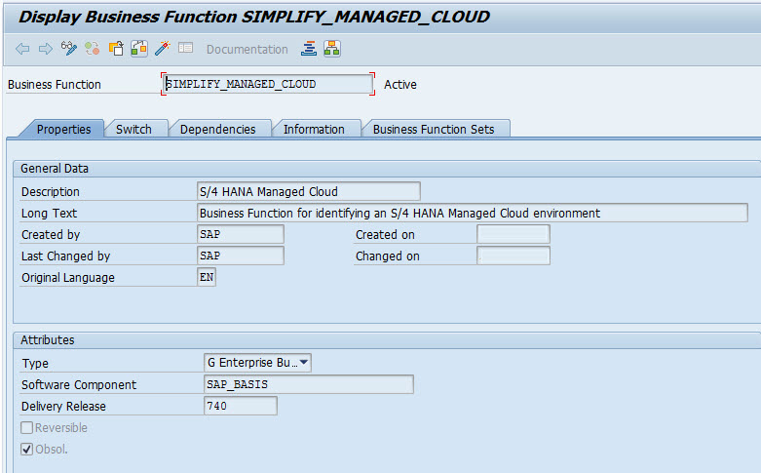This screenshot has height=473, width=761.
Task: Switch to the Switch tab
Action: [x=133, y=129]
